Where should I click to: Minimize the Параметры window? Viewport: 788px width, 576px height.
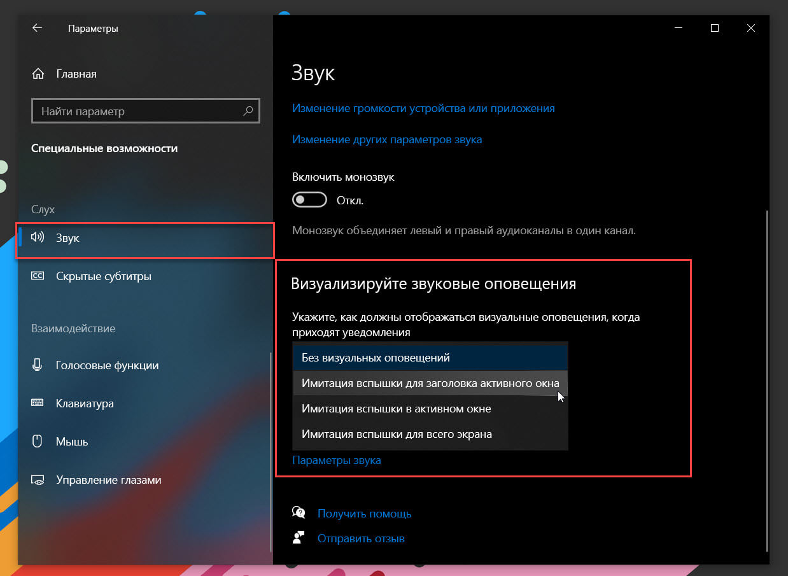pos(679,28)
